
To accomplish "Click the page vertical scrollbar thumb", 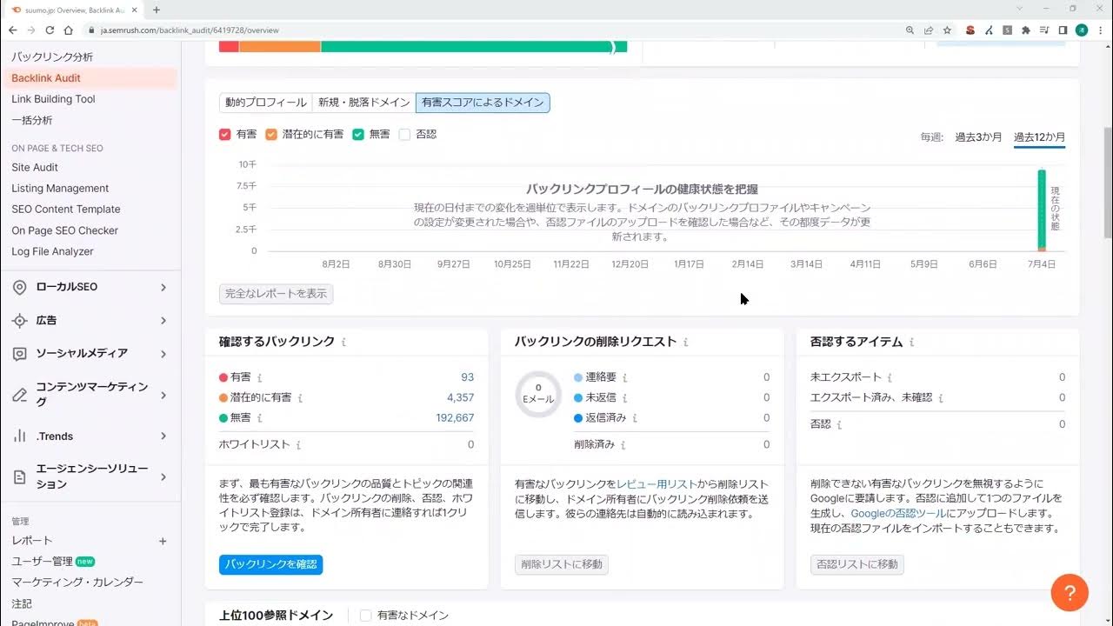I will 1107,181.
